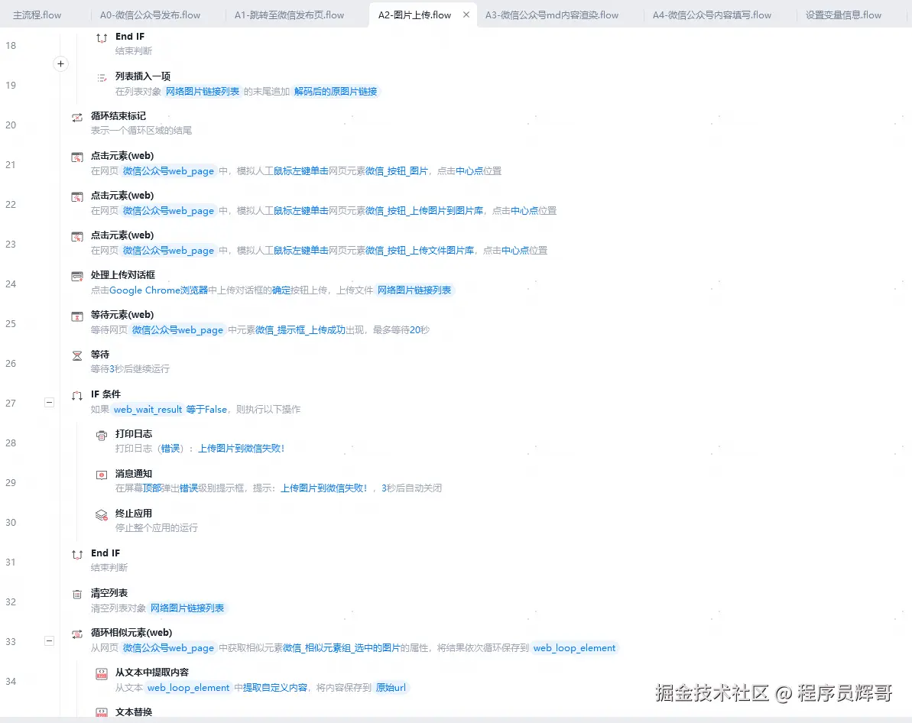Click 上传图片到微信失败! in 打印日志 step
This screenshot has height=723, width=912.
242,449
